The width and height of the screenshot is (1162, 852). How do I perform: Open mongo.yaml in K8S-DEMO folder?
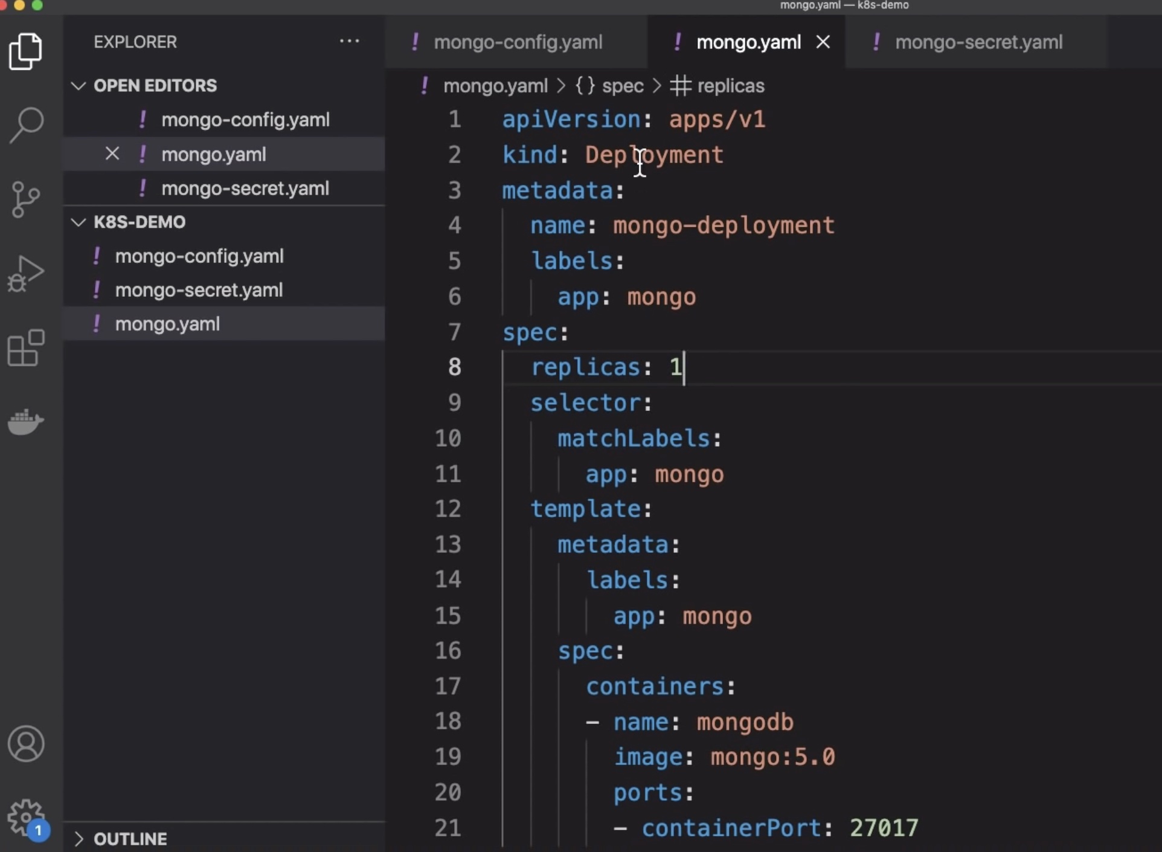coord(224,324)
